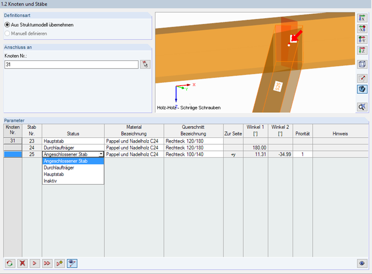Choose 'Hauptstab' from the dropdown list
Screen dimensions: 372x274
73,174
